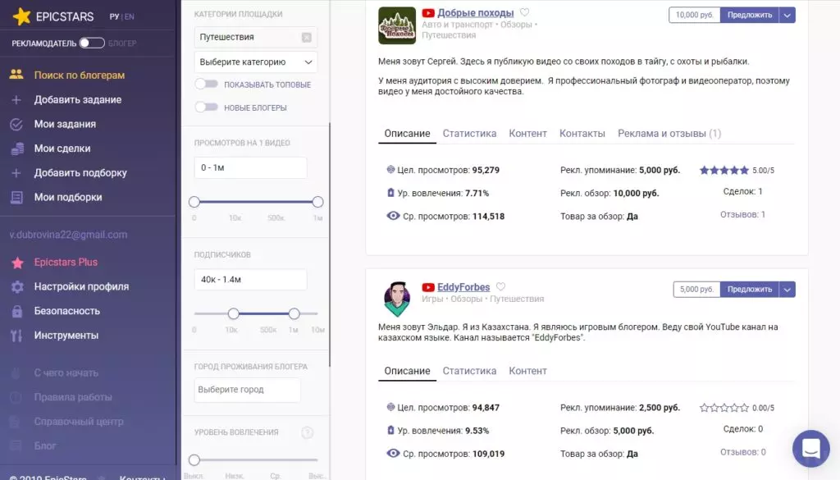840x480 pixels.
Task: Open the Добрые походы channel link
Action: [476, 13]
